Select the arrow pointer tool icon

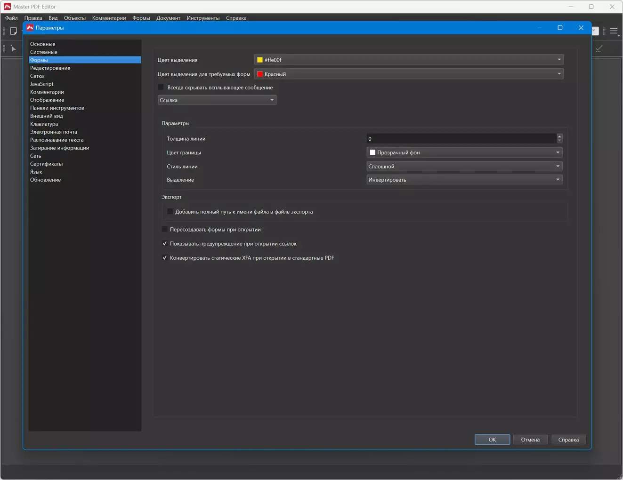pos(14,49)
